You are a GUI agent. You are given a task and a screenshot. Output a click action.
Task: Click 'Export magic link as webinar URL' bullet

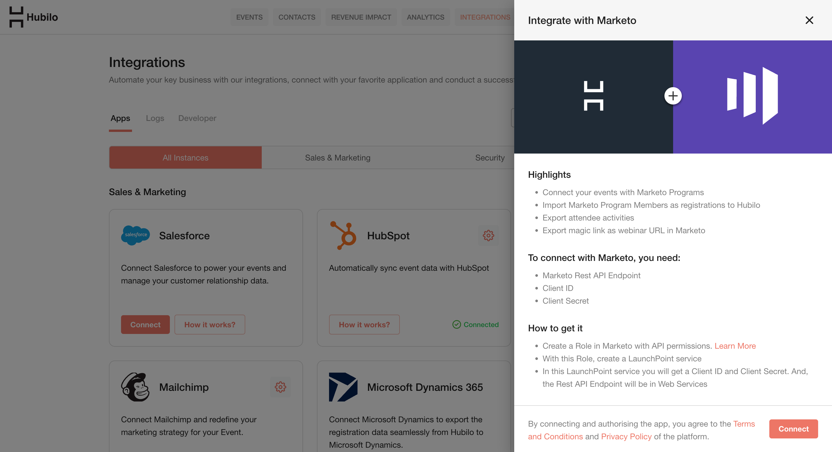point(623,230)
